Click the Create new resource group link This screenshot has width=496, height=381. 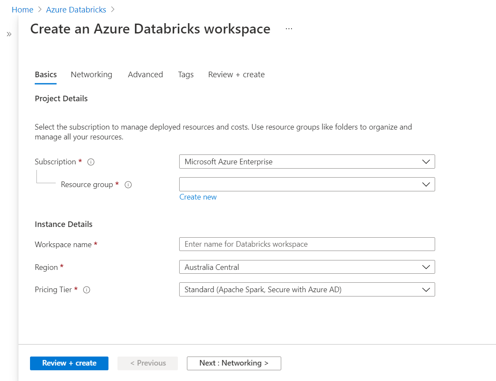click(198, 197)
